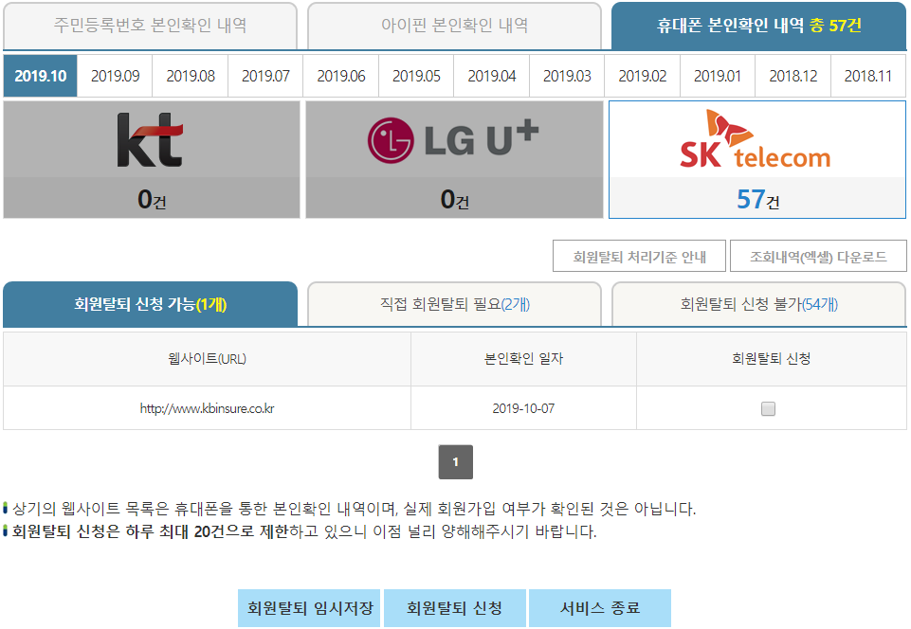This screenshot has height=629, width=911.
Task: Select the 2018.11 month tab
Action: [868, 76]
